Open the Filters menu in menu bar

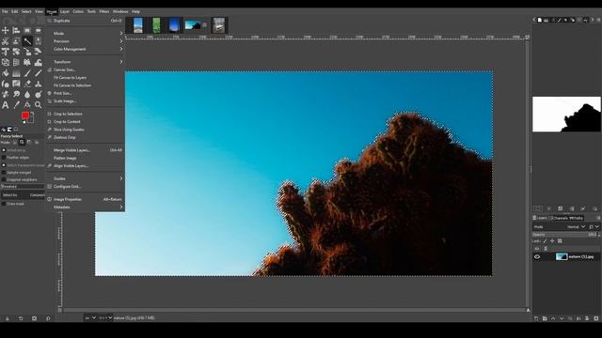pos(104,11)
